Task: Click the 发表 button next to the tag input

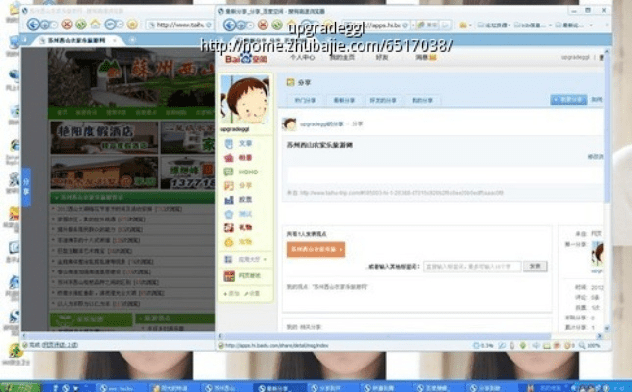Action: point(535,267)
